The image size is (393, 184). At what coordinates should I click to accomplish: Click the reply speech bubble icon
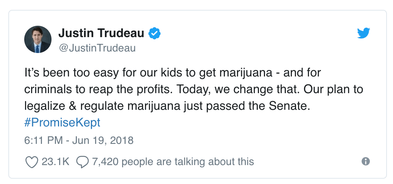pos(83,162)
